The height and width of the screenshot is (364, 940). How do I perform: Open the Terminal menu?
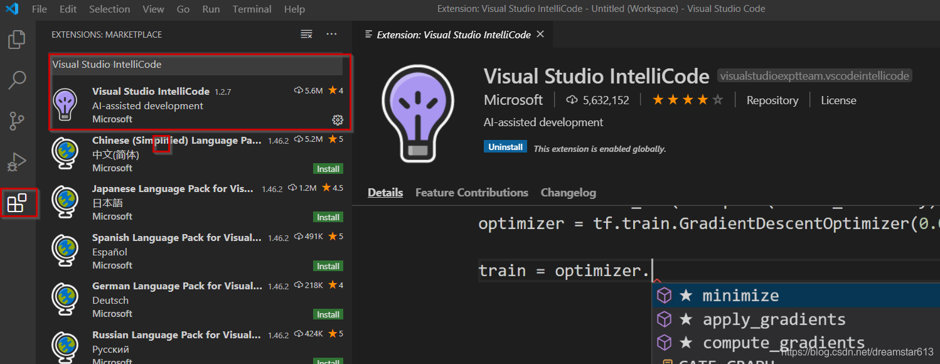[252, 9]
